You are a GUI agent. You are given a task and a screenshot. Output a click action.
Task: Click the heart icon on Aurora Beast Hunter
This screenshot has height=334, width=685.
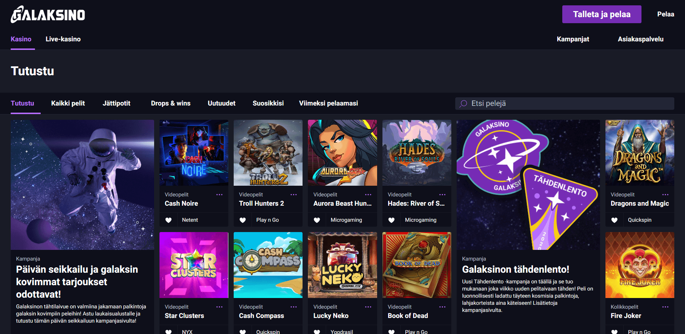pos(317,220)
